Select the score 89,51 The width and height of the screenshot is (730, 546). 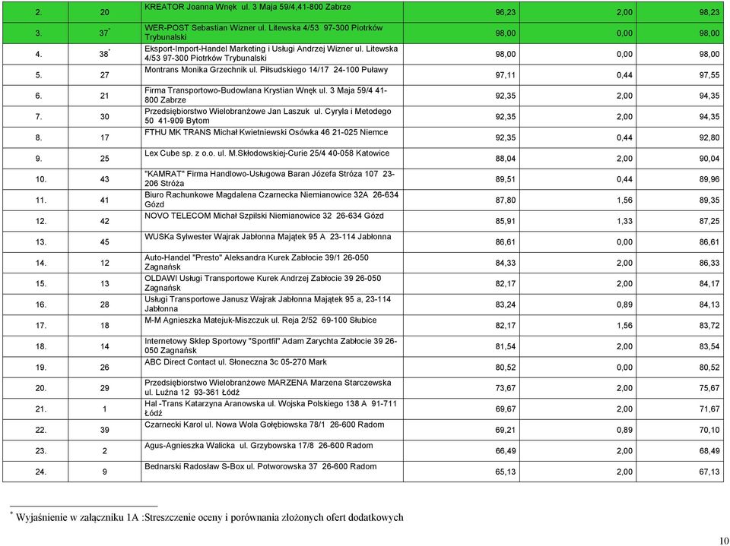click(505, 180)
